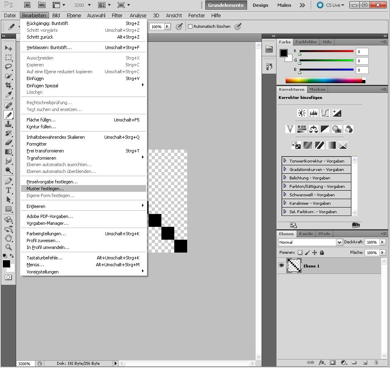Select the Type tool
The image size is (390, 368).
click(8, 190)
